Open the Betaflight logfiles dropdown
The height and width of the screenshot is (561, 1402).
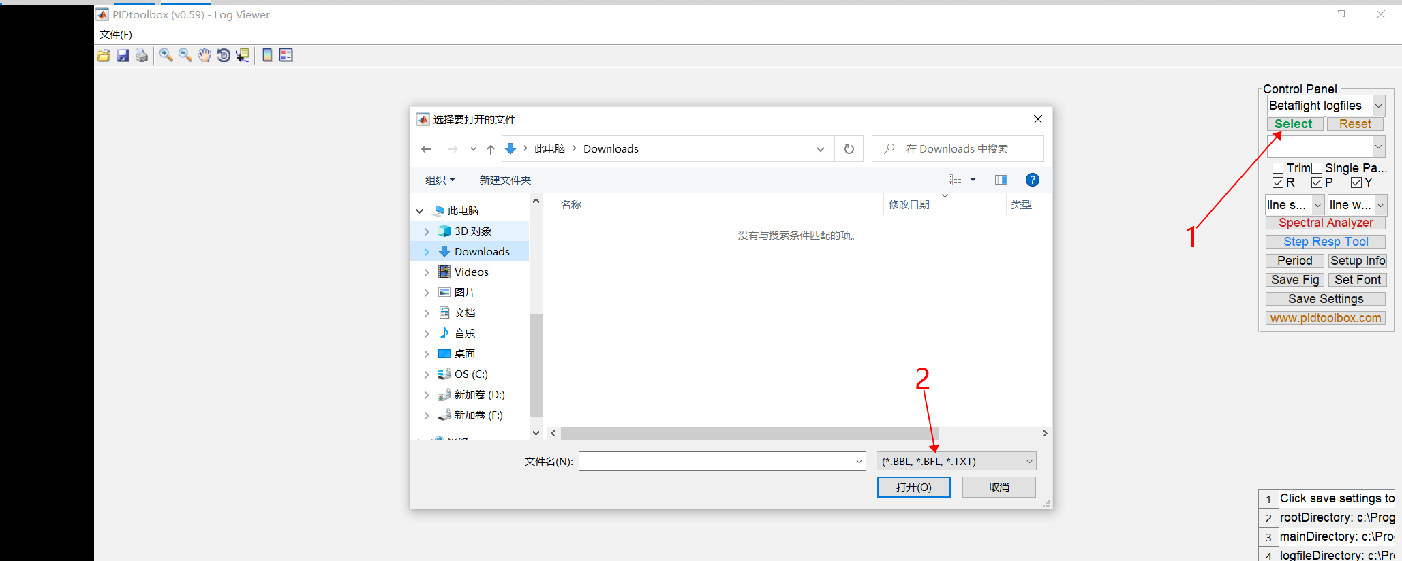coord(1326,106)
